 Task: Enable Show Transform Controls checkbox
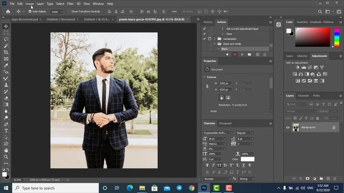coord(69,11)
